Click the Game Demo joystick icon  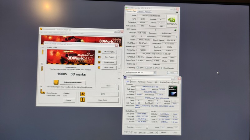pyautogui.click(x=82, y=100)
